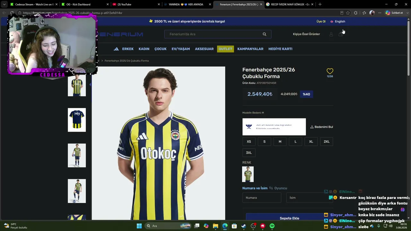Image resolution: width=411 pixels, height=231 pixels.
Task: Select the striped jersey color swatch under RENK
Action: [248, 174]
